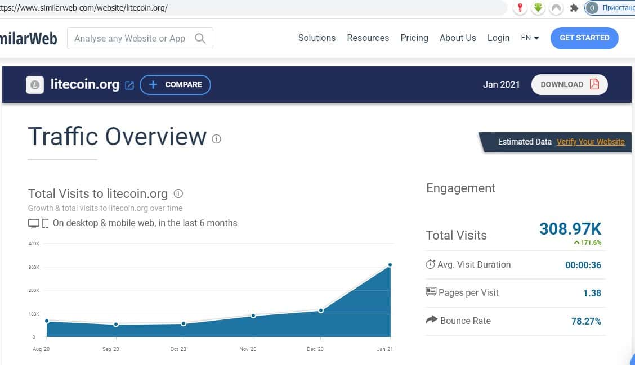Click the litecoin.org site favicon
This screenshot has height=365, width=635.
(35, 85)
